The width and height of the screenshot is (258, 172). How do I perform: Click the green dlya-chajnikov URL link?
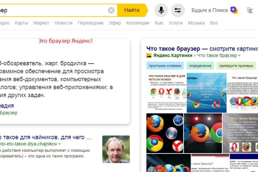point(28,144)
